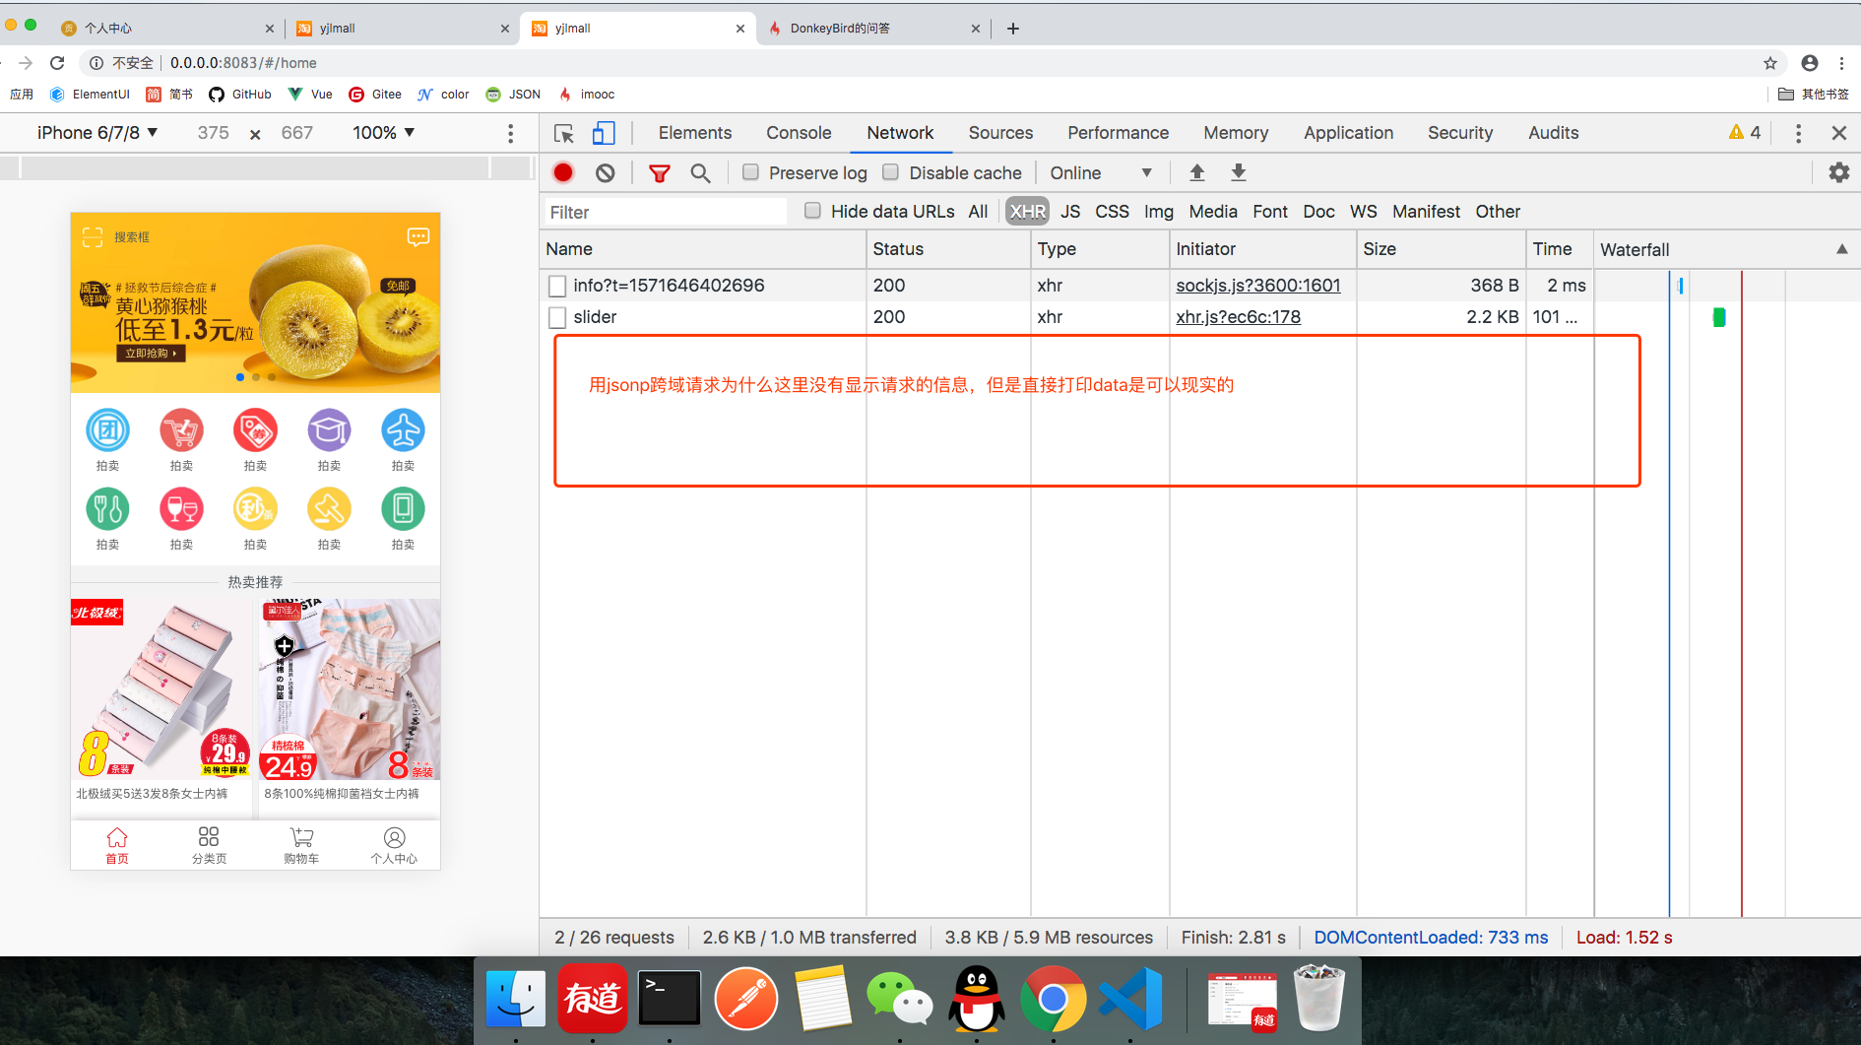This screenshot has width=1861, height=1045.
Task: Open a new browser tab
Action: [1012, 29]
